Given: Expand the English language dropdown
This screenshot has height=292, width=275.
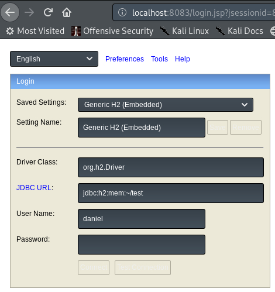Looking at the screenshot, I should (x=54, y=59).
